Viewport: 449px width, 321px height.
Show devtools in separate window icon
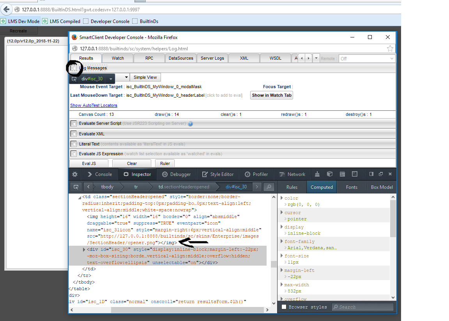[x=381, y=174]
